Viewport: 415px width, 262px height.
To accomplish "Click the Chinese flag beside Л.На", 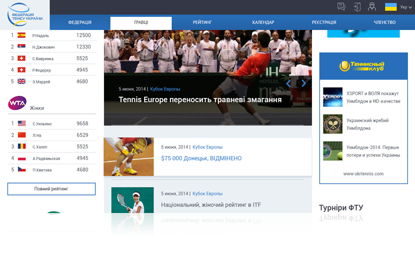I will point(21,135).
